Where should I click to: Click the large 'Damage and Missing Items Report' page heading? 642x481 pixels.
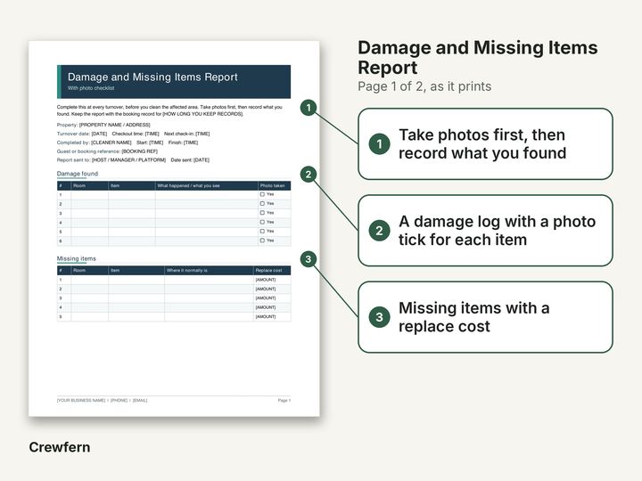[478, 58]
